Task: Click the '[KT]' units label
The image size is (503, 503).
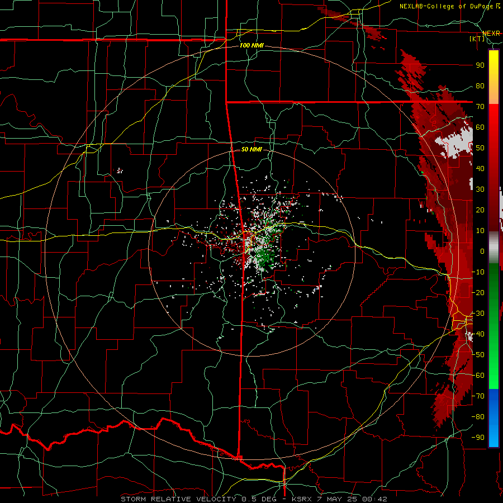Action: (x=477, y=39)
